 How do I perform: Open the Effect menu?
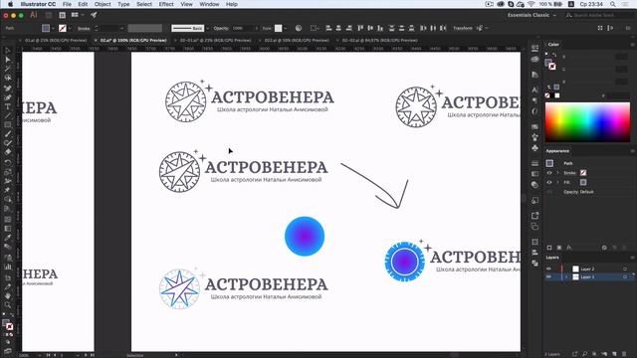[166, 4]
